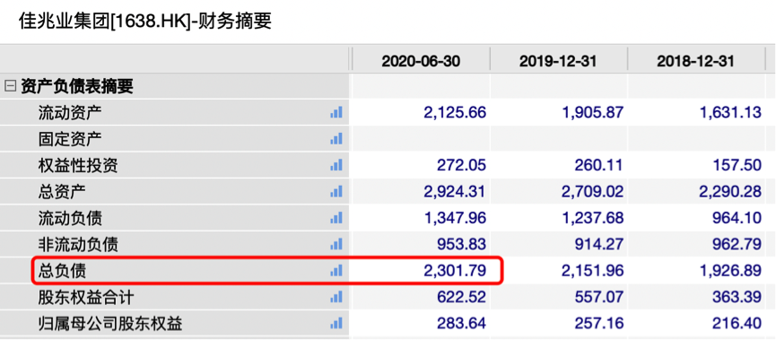This screenshot has height=340, width=776.
Task: Open chart icon for 股东权益合计 row
Action: (x=336, y=297)
